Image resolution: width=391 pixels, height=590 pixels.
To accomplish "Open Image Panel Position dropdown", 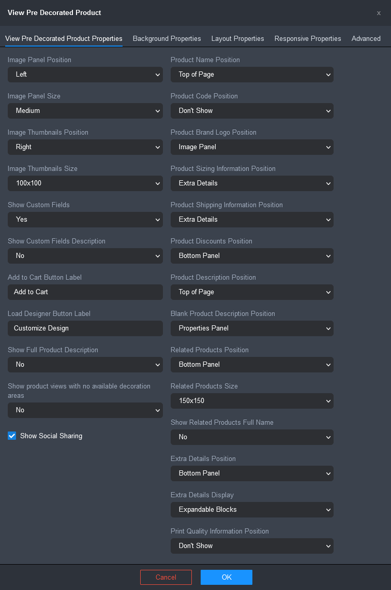I will tap(85, 75).
